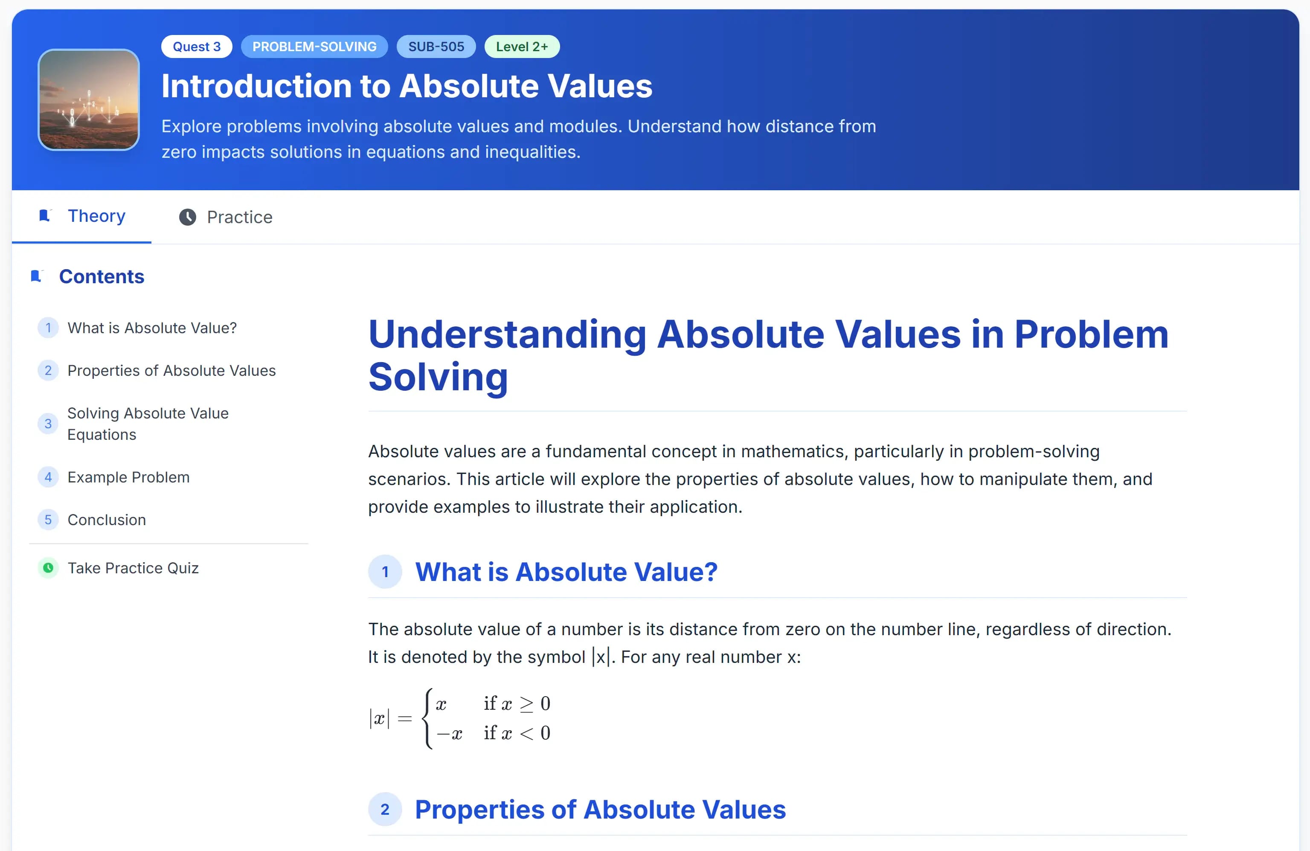Click the Level 2+ green badge
The image size is (1310, 851).
coord(521,47)
